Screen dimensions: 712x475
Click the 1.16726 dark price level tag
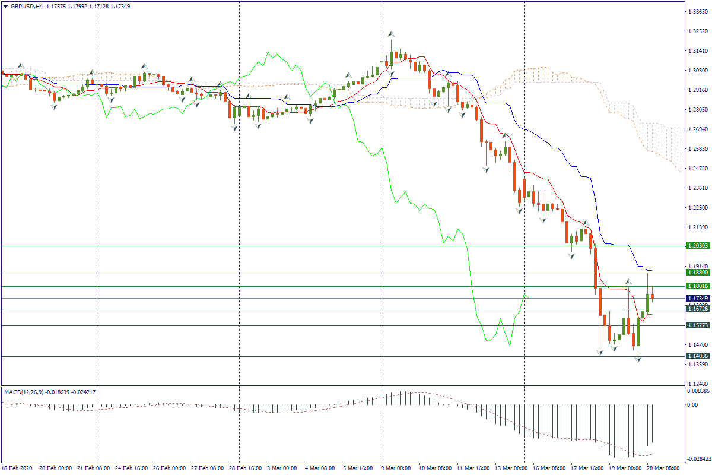(698, 309)
